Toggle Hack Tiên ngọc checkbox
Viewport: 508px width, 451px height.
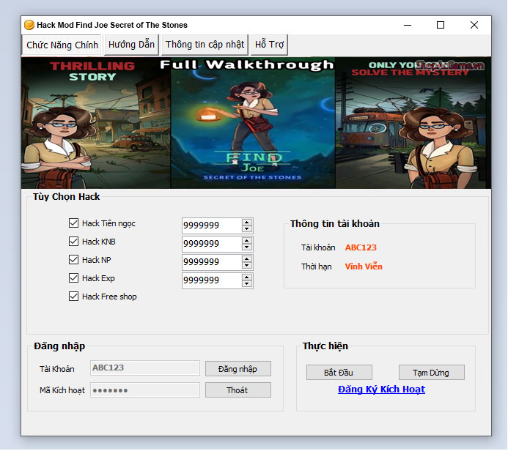point(73,223)
